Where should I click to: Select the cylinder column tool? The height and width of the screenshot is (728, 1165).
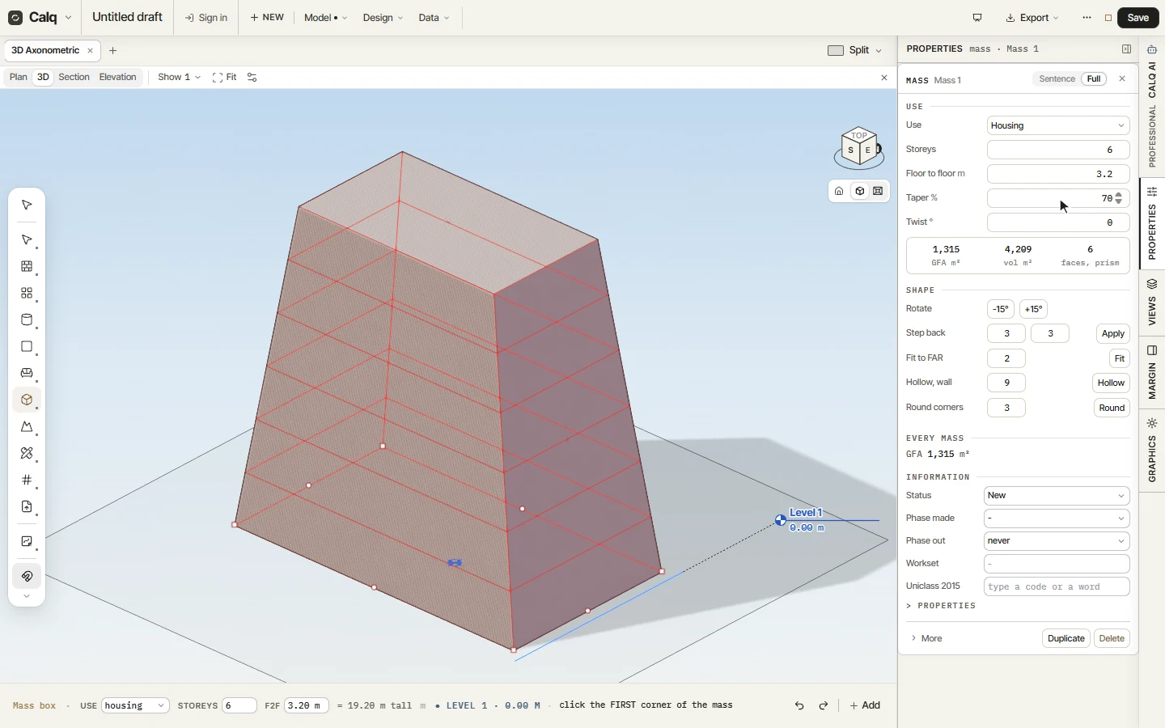point(27,320)
